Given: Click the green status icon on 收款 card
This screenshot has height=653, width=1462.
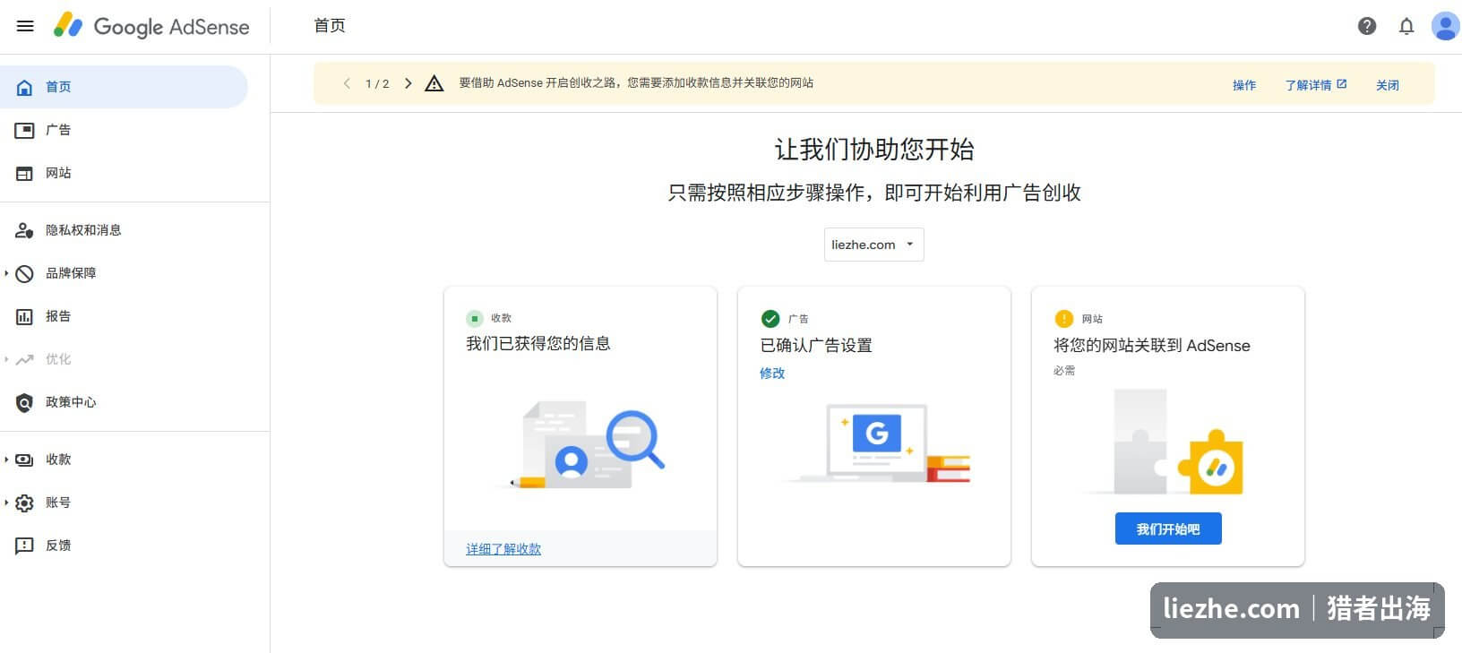Looking at the screenshot, I should click(x=475, y=318).
